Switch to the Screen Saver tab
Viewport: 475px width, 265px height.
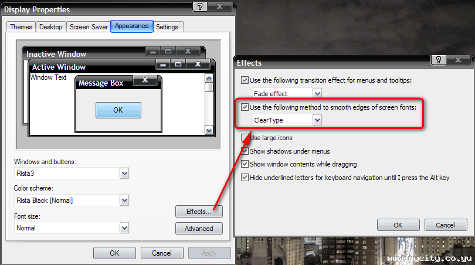pos(89,26)
